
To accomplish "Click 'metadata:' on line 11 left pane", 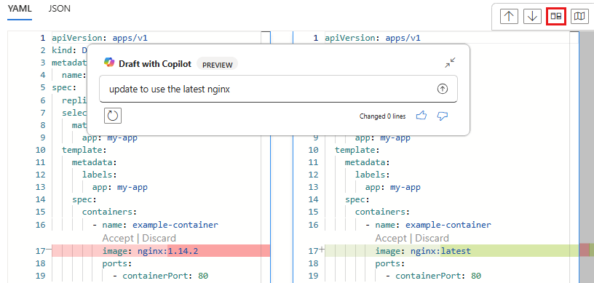I will [x=95, y=162].
